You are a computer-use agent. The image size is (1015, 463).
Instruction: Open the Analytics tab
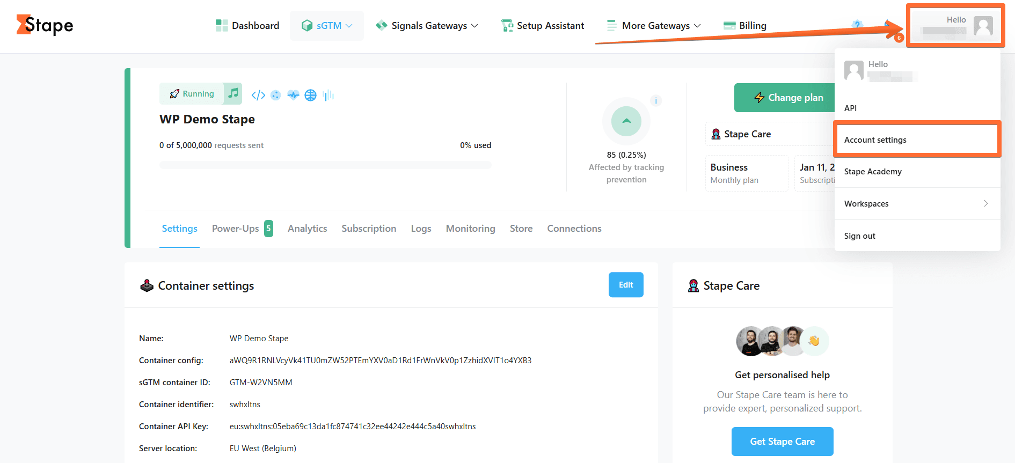[x=308, y=229]
